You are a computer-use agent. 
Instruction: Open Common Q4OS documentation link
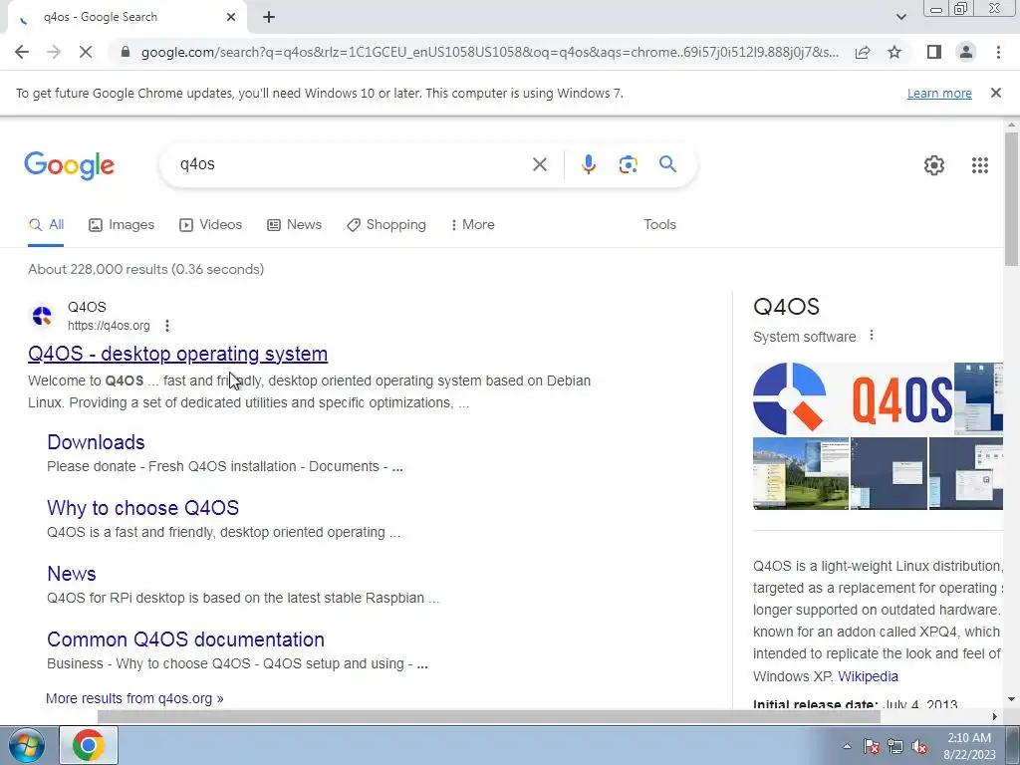(185, 639)
